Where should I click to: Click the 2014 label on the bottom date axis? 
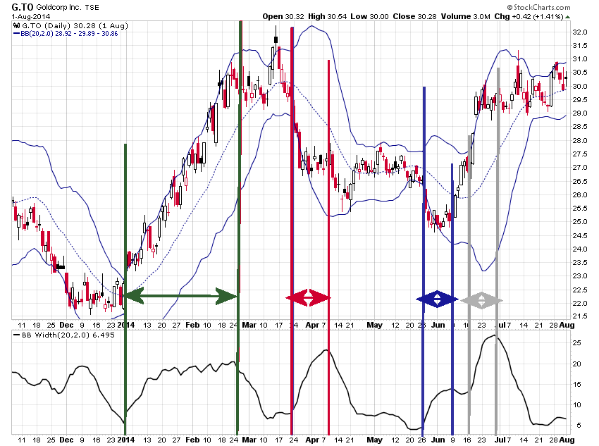coord(126,440)
